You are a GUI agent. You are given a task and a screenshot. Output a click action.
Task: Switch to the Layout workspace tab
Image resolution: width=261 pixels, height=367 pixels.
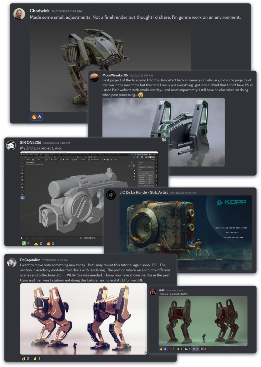point(47,155)
